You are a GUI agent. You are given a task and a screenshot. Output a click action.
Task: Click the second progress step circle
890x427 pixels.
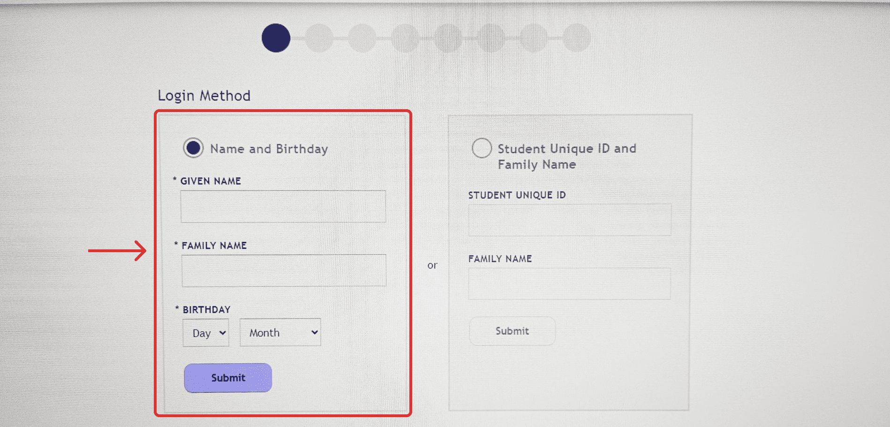(x=319, y=38)
